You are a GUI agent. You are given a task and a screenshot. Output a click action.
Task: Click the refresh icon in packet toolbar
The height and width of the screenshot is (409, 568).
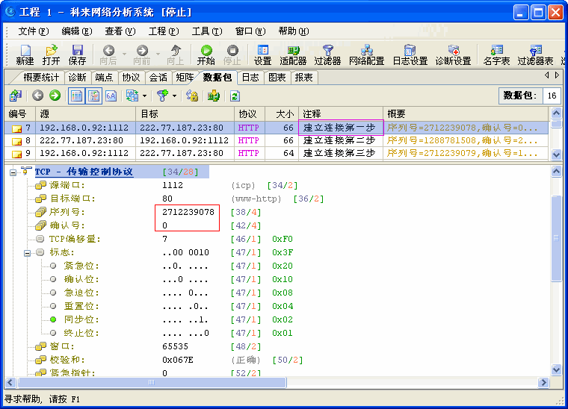tap(235, 96)
